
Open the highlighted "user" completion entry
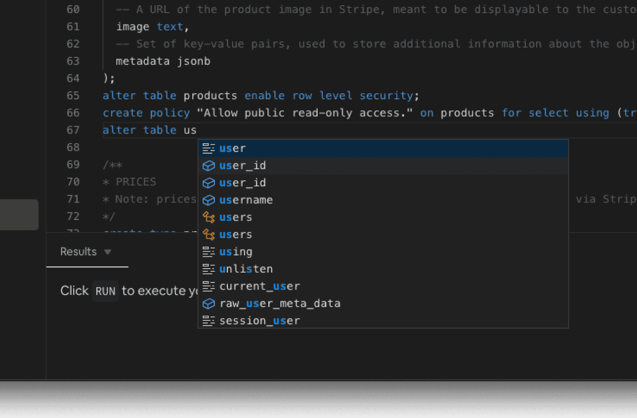point(233,148)
